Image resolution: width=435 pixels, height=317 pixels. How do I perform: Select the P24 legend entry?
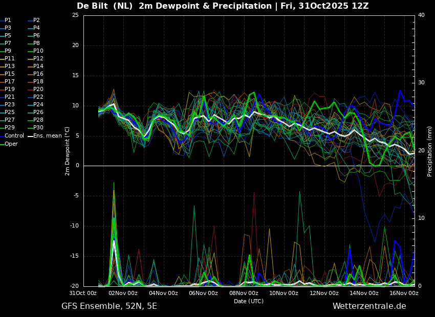[x=35, y=104]
